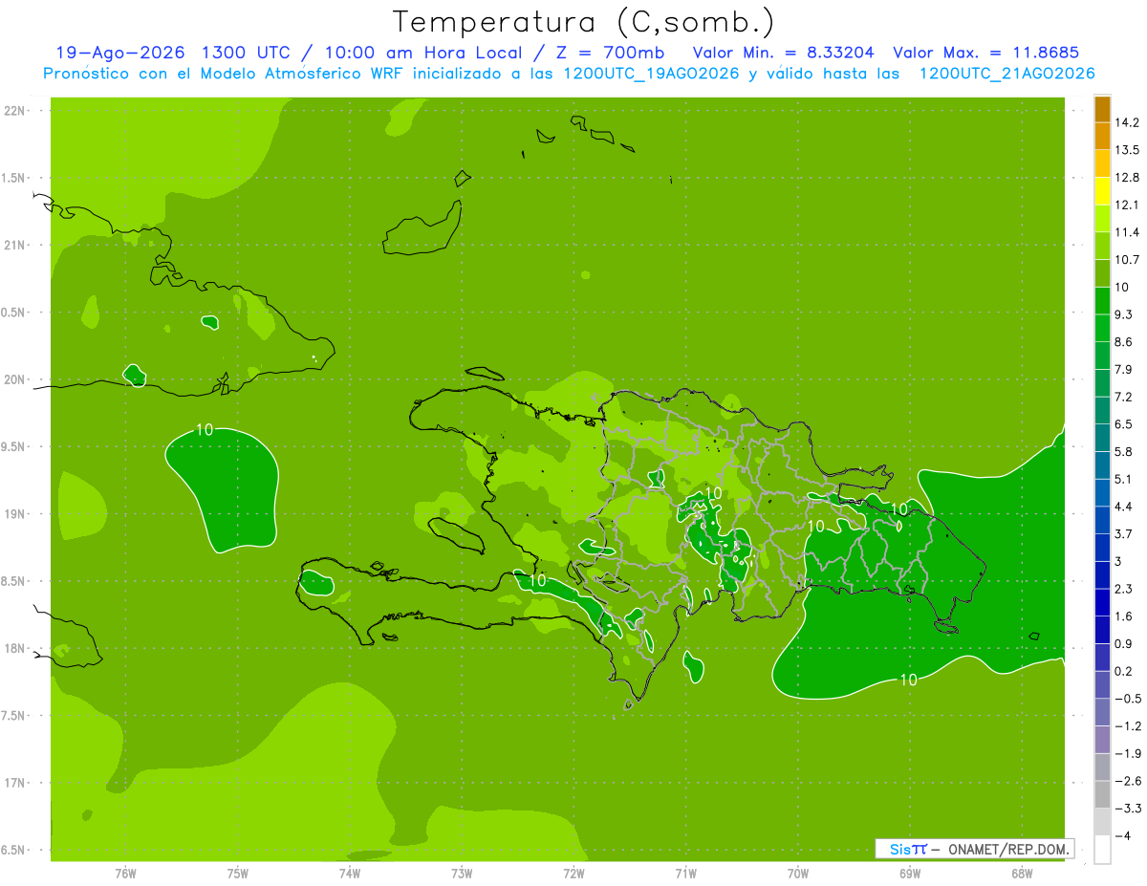The height and width of the screenshot is (886, 1147).
Task: Click the "4.4" color scale label
Action: [x=1123, y=507]
